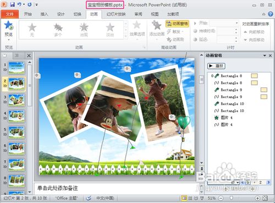Screen dimensions: 275x203
Task: Select slide 4 thumbnail
Action: pyautogui.click(x=16, y=116)
